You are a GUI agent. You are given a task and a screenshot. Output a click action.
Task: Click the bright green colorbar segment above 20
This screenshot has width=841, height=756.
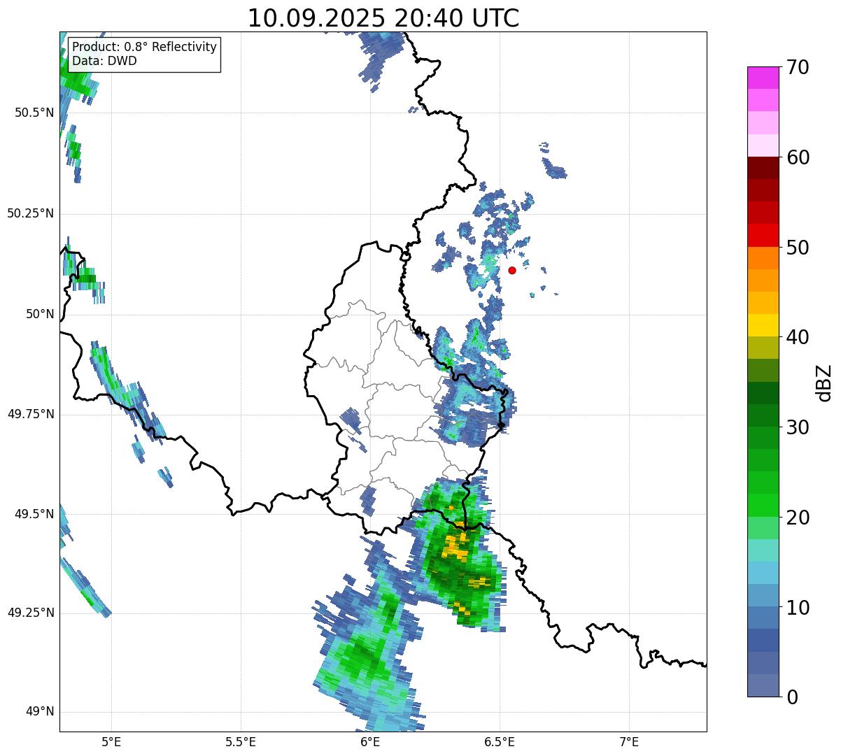(x=763, y=505)
